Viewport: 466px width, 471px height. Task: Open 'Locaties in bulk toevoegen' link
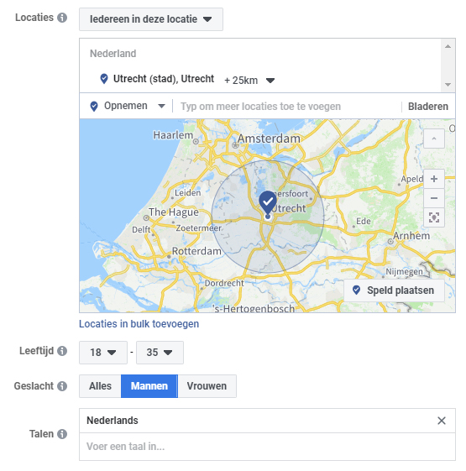pos(139,324)
